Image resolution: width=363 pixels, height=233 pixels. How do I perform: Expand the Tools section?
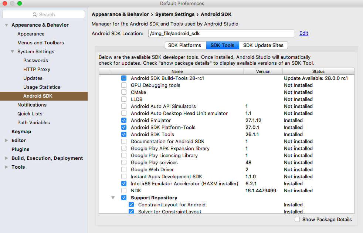click(7, 167)
